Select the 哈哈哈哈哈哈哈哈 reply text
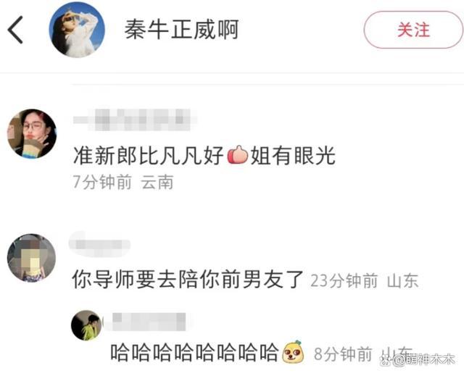464x376 pixels. [x=195, y=352]
